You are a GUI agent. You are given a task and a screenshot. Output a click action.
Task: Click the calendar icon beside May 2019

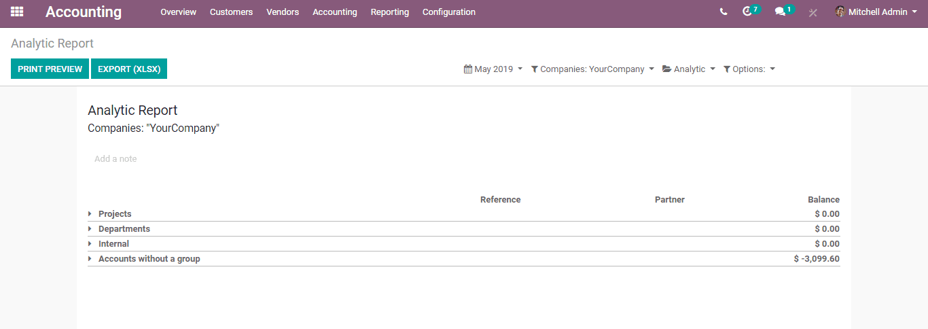click(x=468, y=69)
